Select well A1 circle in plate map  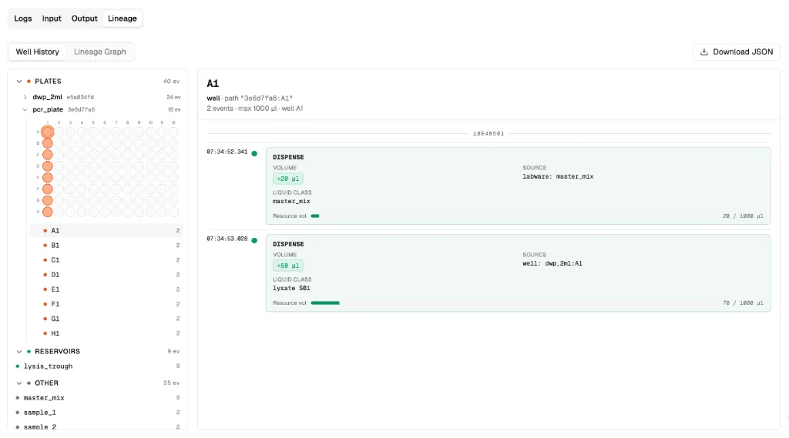pyautogui.click(x=47, y=132)
